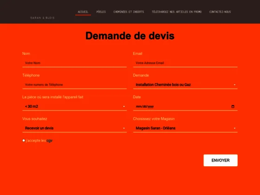
Task: Click the SARAN & BLOIS logo text
Action: click(42, 18)
